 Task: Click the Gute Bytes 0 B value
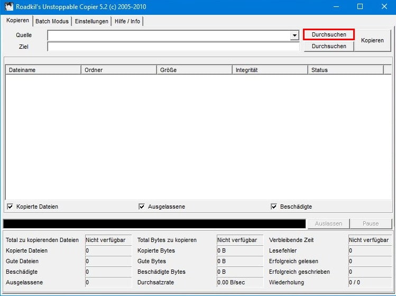coord(240,262)
